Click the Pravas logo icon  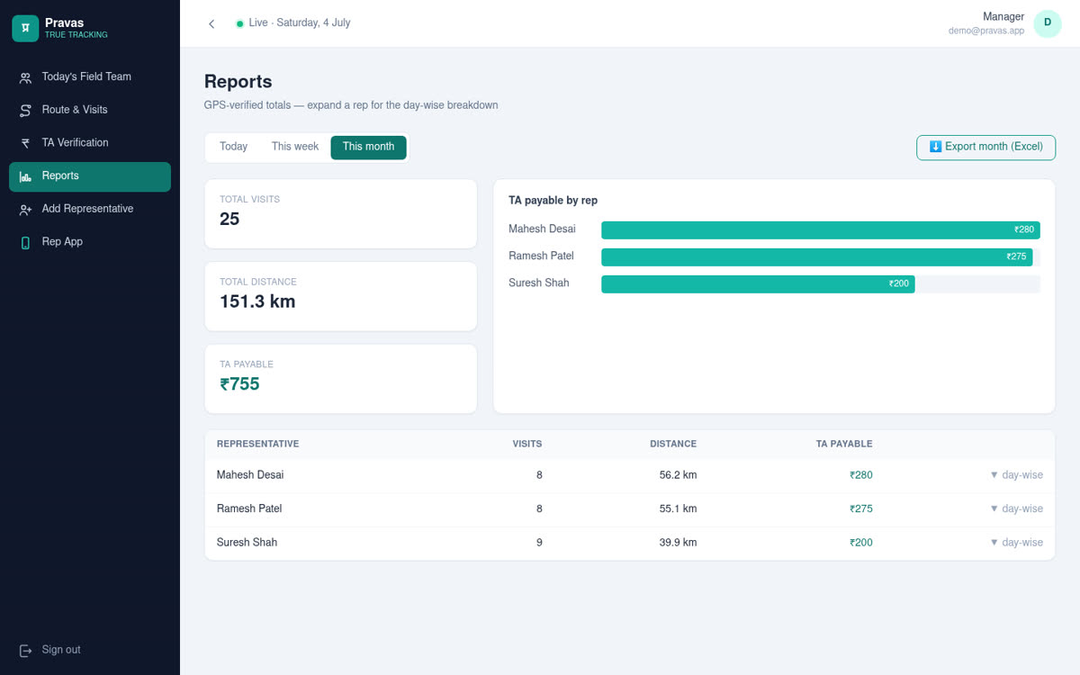click(25, 29)
